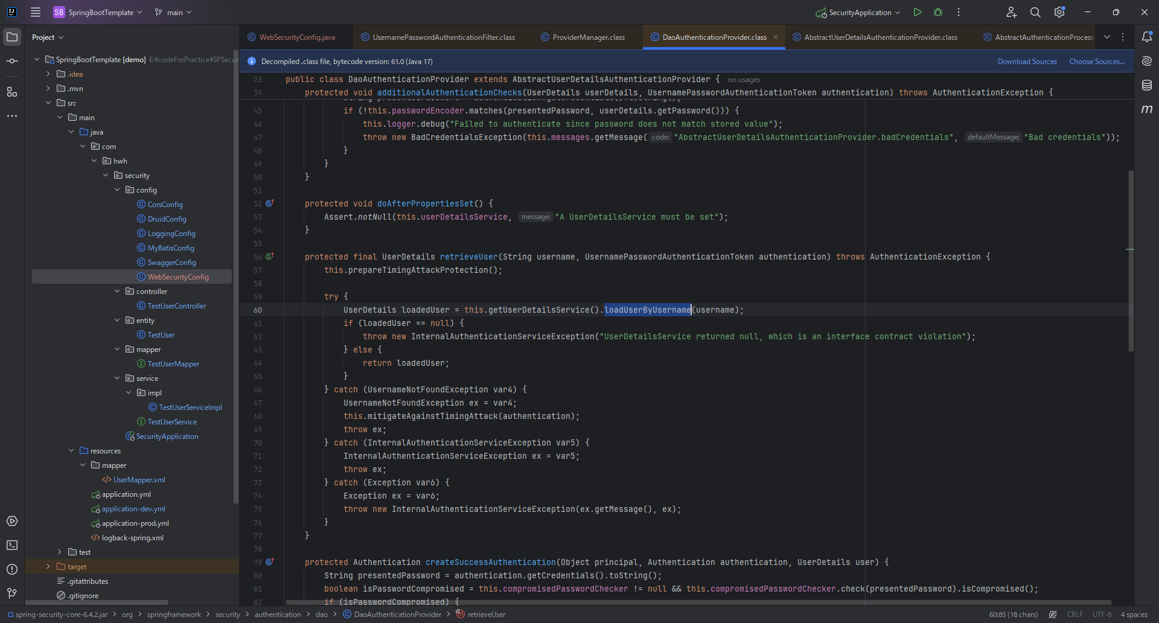Screen dimensions: 1159x623
Task: Click gutter icon on line 79
Action: [270, 562]
